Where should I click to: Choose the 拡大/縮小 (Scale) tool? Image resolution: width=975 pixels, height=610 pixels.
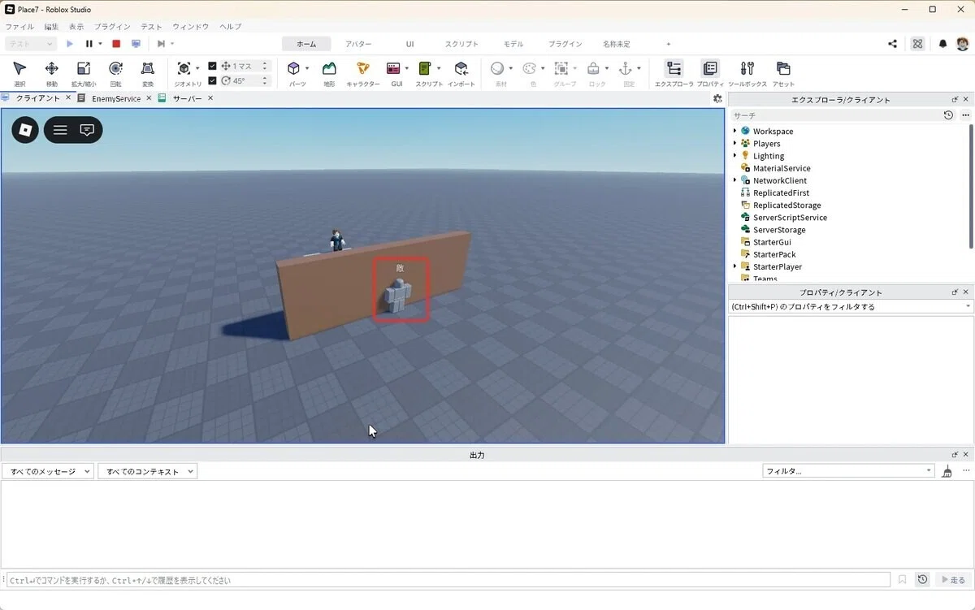click(x=83, y=73)
